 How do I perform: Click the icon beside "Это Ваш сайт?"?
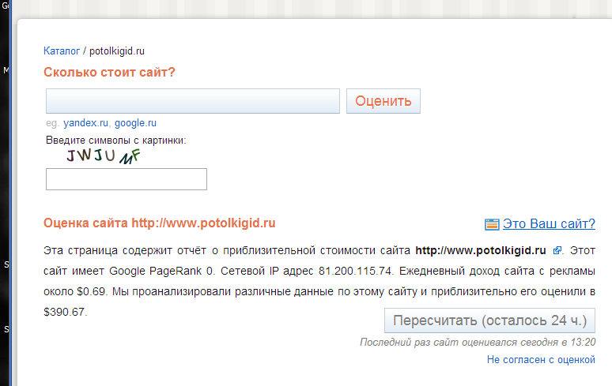pos(491,224)
